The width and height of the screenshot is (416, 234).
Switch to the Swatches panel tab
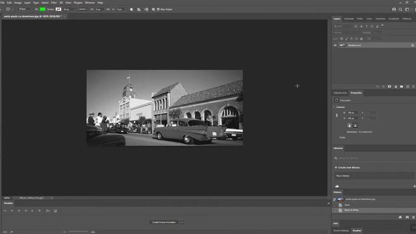point(380,19)
